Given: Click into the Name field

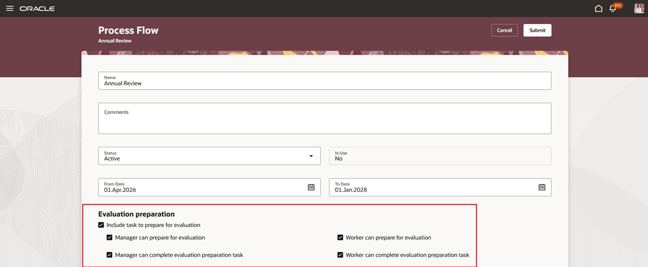Looking at the screenshot, I should coord(325,81).
